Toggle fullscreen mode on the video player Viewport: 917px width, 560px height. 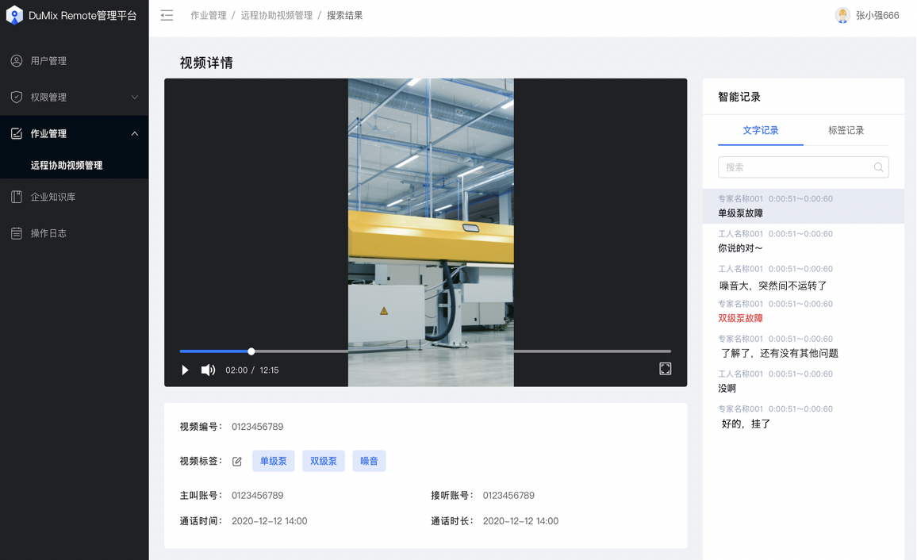coord(665,369)
